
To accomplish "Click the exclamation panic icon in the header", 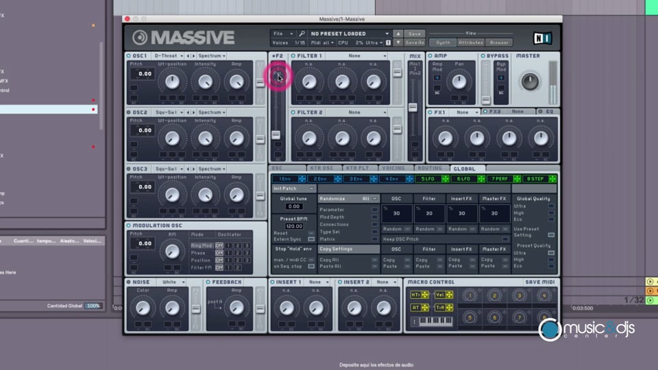I will [x=388, y=42].
